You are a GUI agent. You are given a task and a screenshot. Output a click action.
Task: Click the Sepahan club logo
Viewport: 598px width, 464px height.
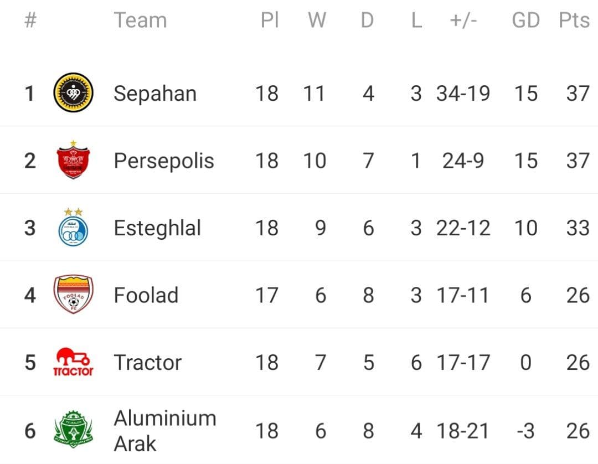click(x=73, y=93)
